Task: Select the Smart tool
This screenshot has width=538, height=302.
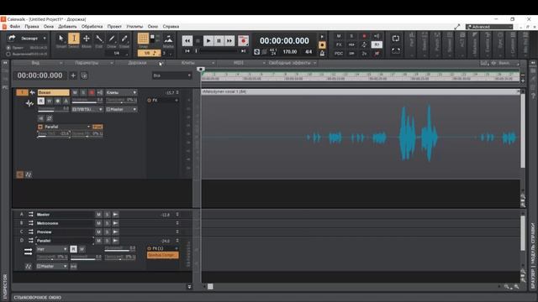Action: coord(61,39)
